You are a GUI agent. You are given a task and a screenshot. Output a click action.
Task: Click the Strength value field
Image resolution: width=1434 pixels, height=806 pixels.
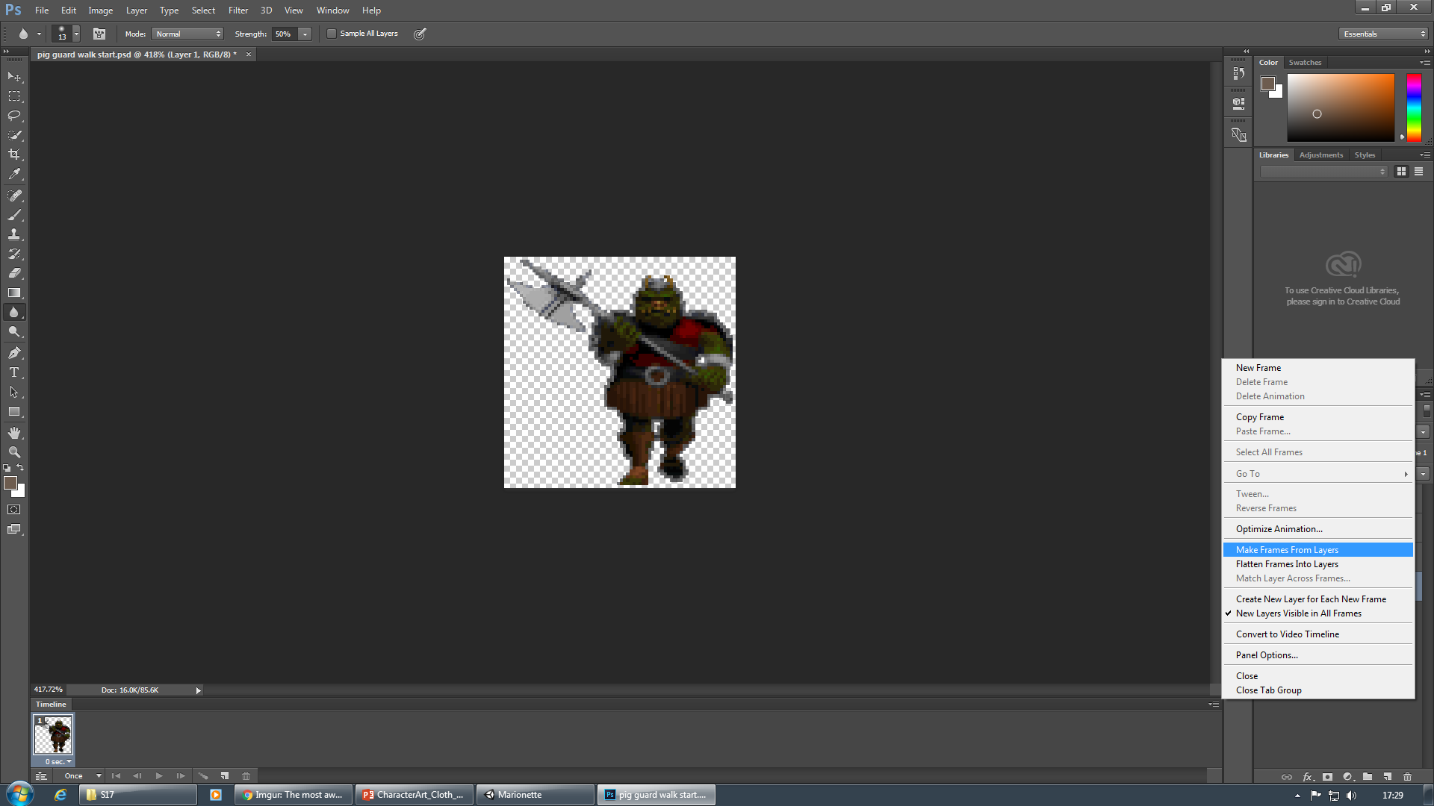285,34
